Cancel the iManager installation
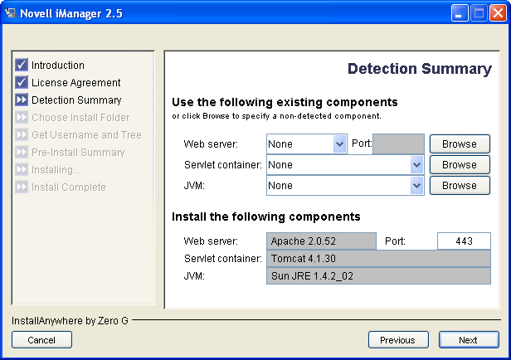Screen dimensions: 511x360 coord(41,339)
